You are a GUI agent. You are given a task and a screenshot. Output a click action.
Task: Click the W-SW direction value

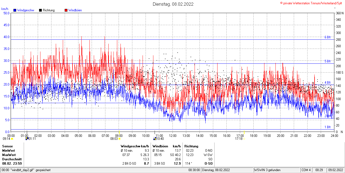pos(208,155)
